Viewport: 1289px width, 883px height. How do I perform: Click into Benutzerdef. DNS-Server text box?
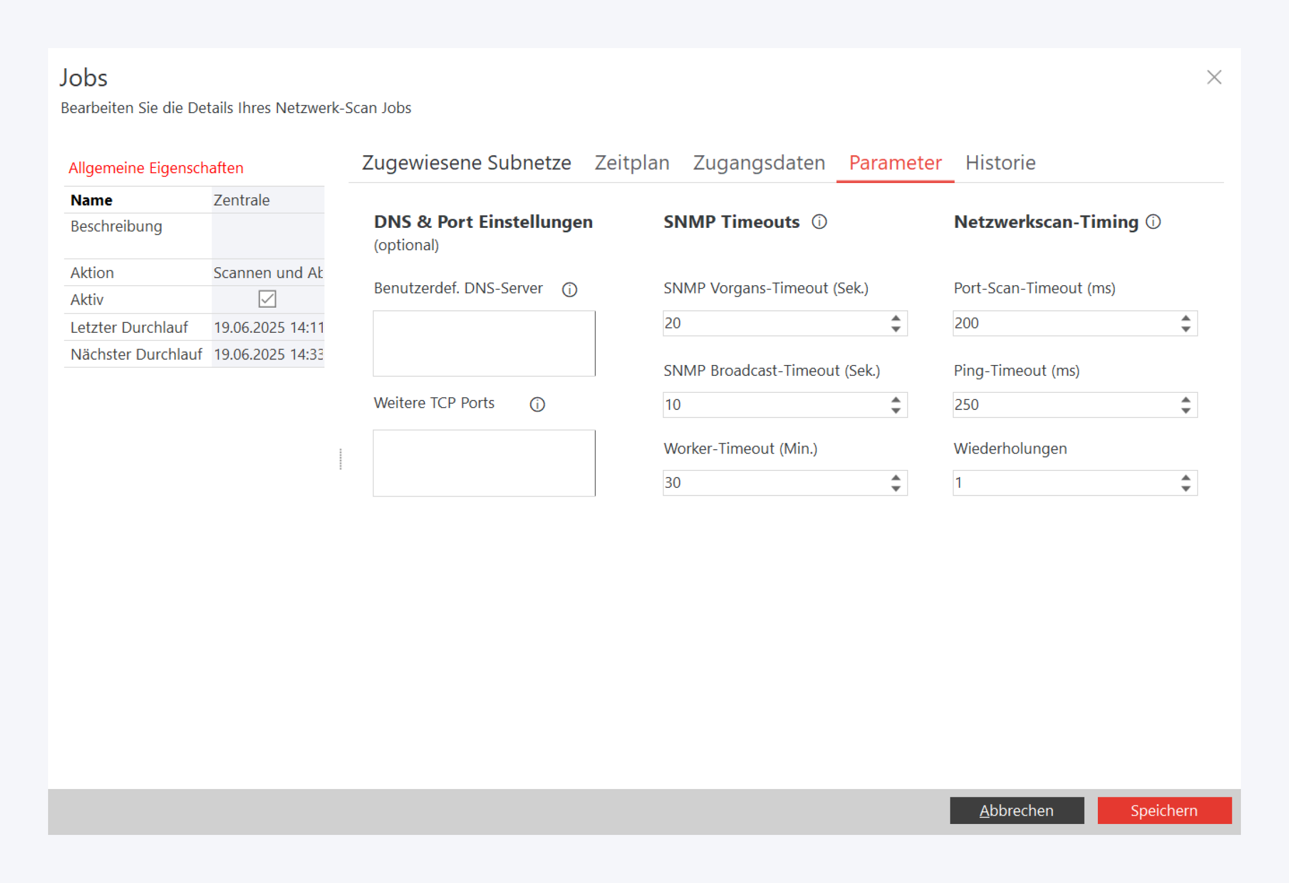484,344
